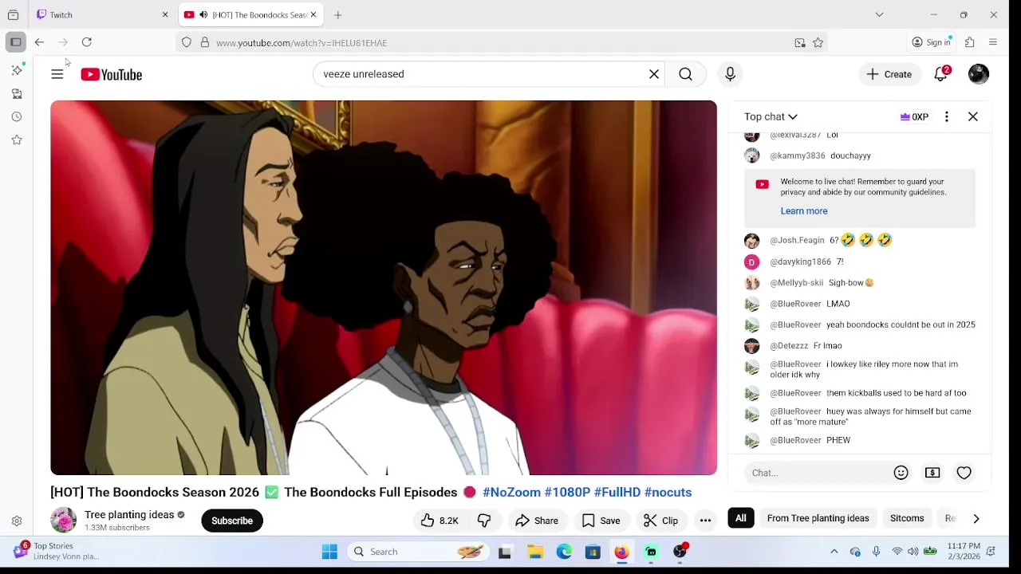Image resolution: width=1021 pixels, height=574 pixels.
Task: View the 0XP chat points badge
Action: [914, 116]
